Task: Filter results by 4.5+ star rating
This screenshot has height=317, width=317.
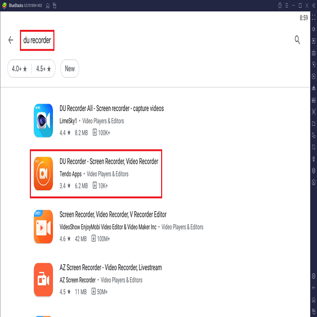Action: pyautogui.click(x=43, y=69)
